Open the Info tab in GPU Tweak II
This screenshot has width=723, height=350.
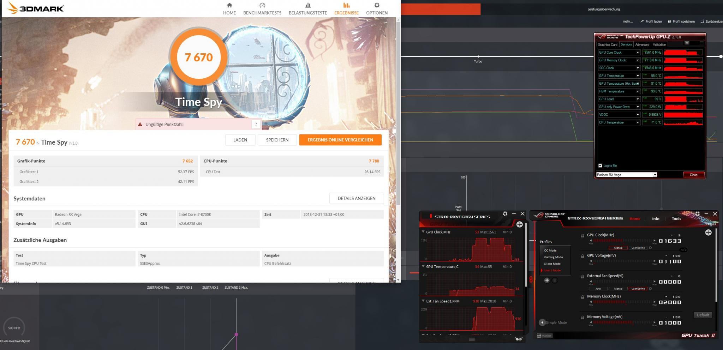coord(656,219)
